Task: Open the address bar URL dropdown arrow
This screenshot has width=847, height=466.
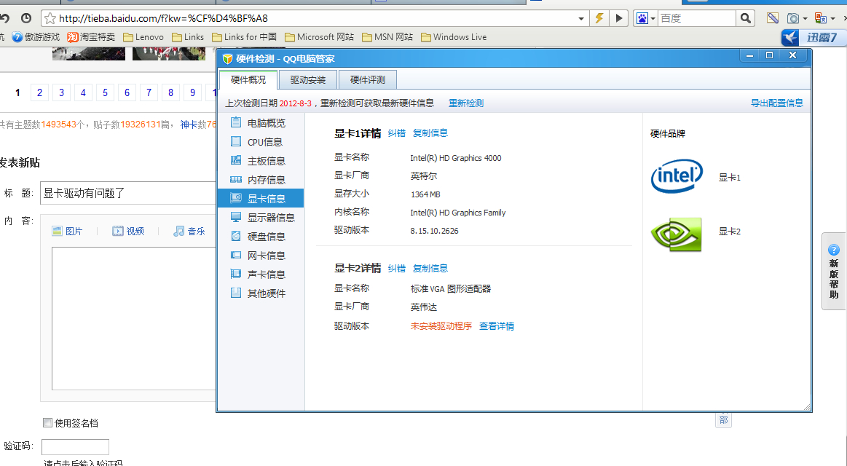Action: [x=581, y=18]
